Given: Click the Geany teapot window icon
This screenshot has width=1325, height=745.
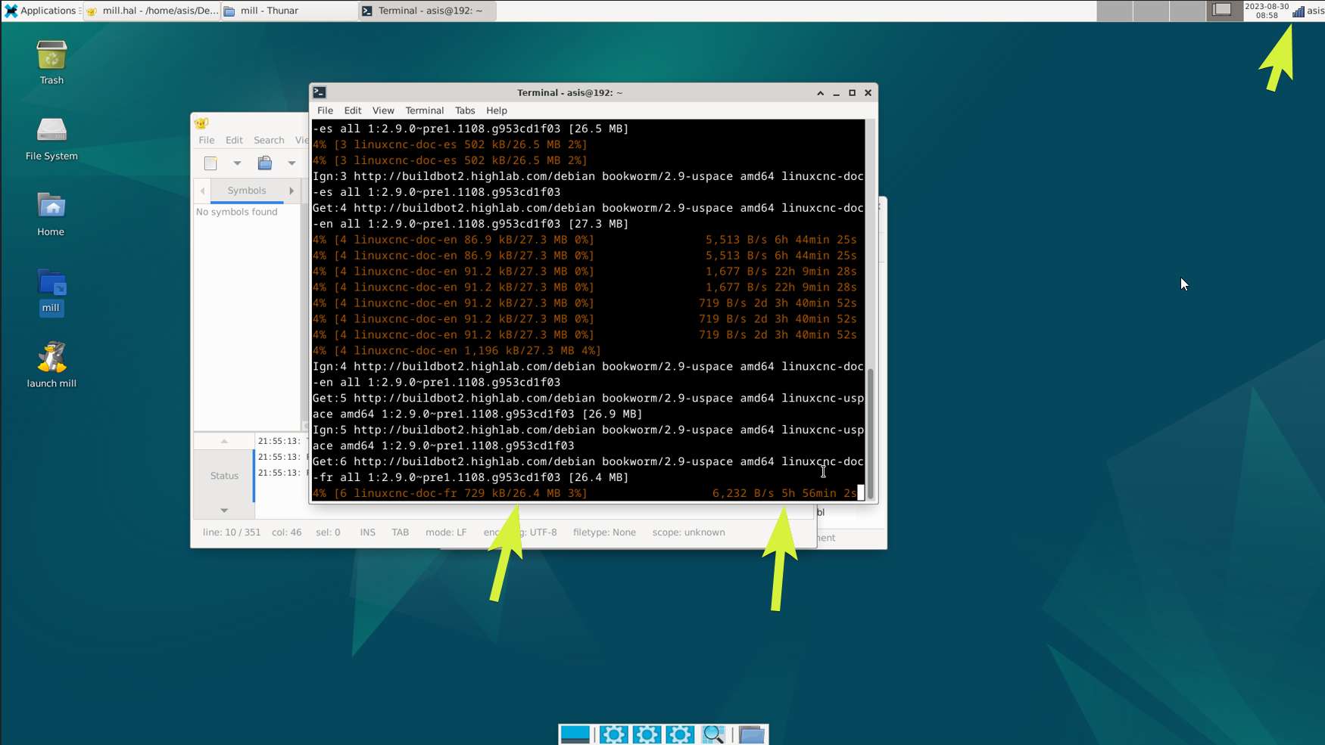Looking at the screenshot, I should (x=201, y=123).
